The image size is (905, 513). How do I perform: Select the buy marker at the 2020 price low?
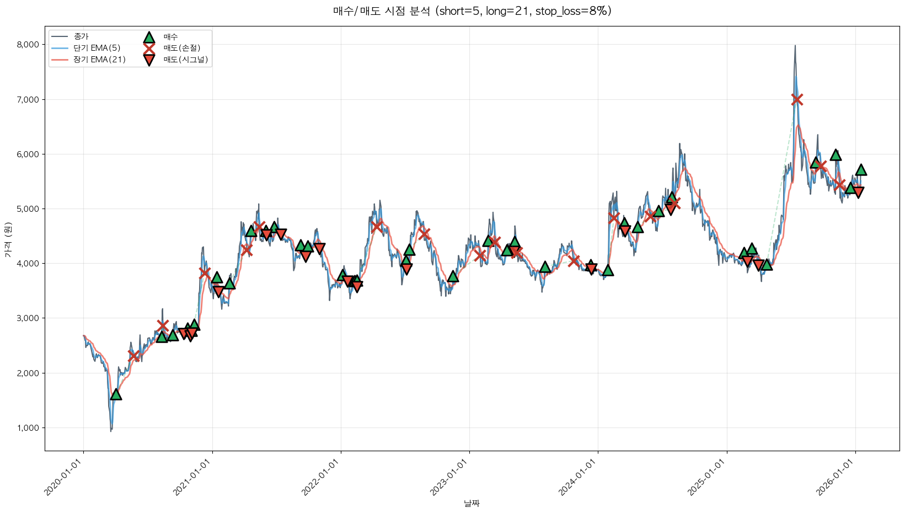(116, 394)
